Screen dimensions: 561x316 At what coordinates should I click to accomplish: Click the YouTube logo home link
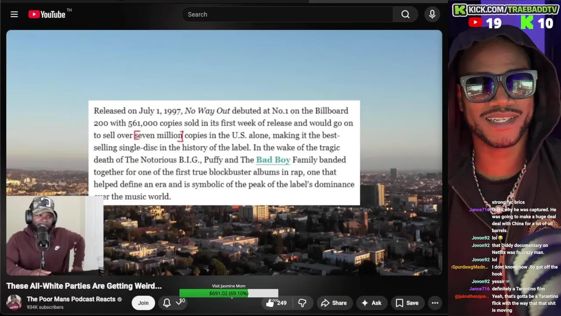tap(47, 14)
